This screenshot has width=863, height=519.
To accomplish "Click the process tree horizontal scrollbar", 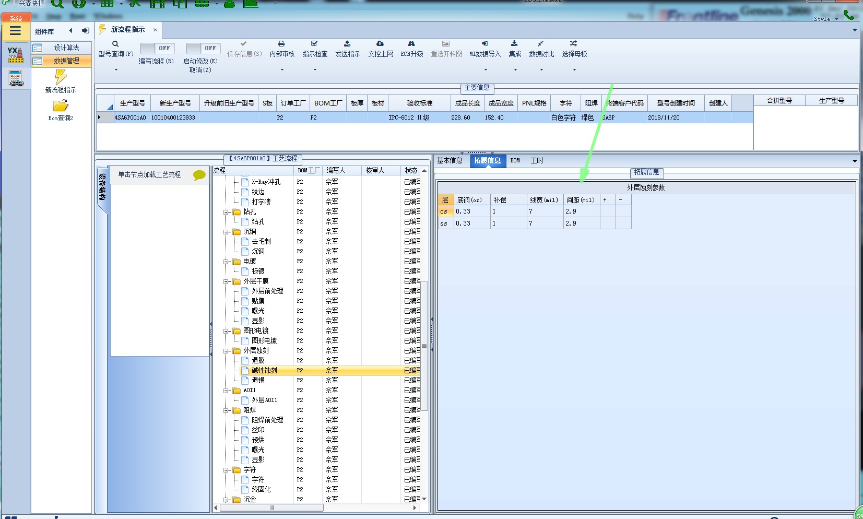I will (x=271, y=508).
